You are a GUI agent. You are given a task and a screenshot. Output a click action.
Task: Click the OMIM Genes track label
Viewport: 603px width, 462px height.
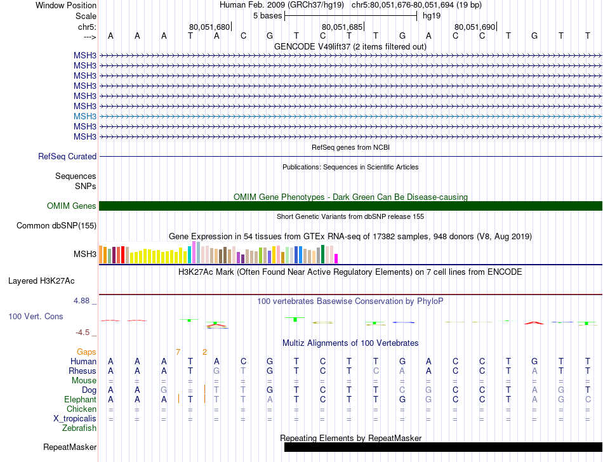72,206
